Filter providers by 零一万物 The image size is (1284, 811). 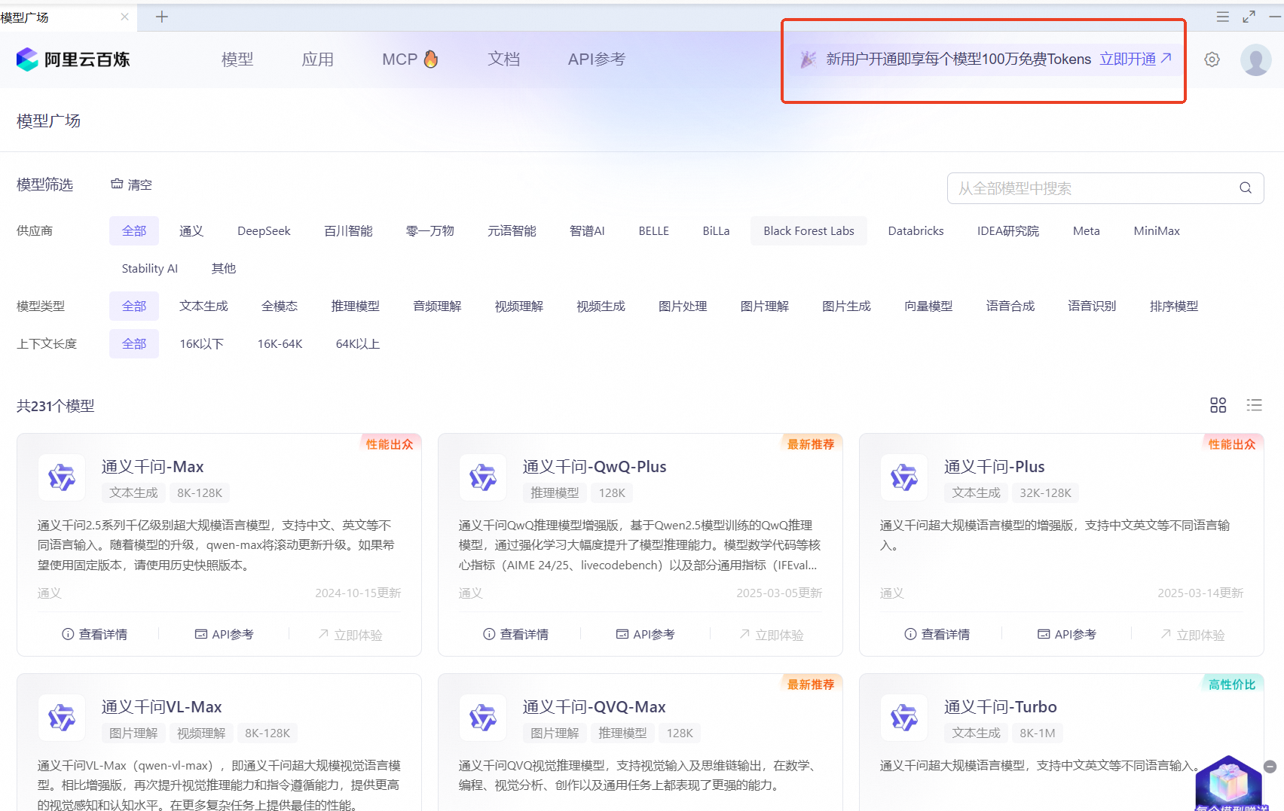430,230
